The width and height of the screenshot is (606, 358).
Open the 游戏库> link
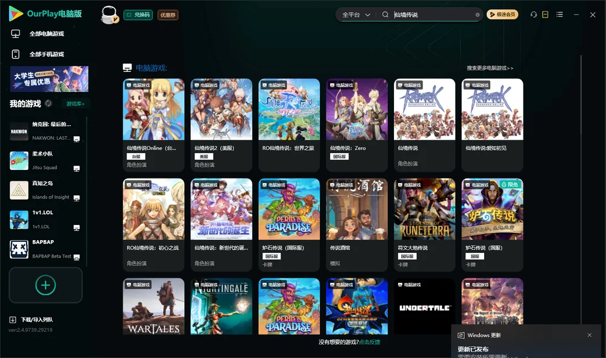pyautogui.click(x=75, y=104)
